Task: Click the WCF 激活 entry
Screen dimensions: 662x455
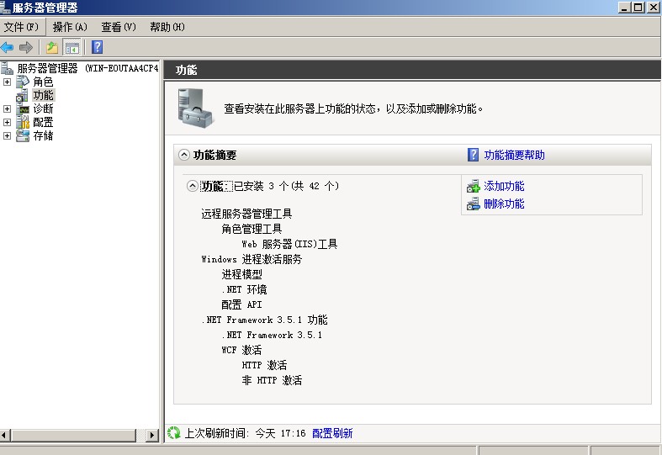Action: (x=241, y=350)
